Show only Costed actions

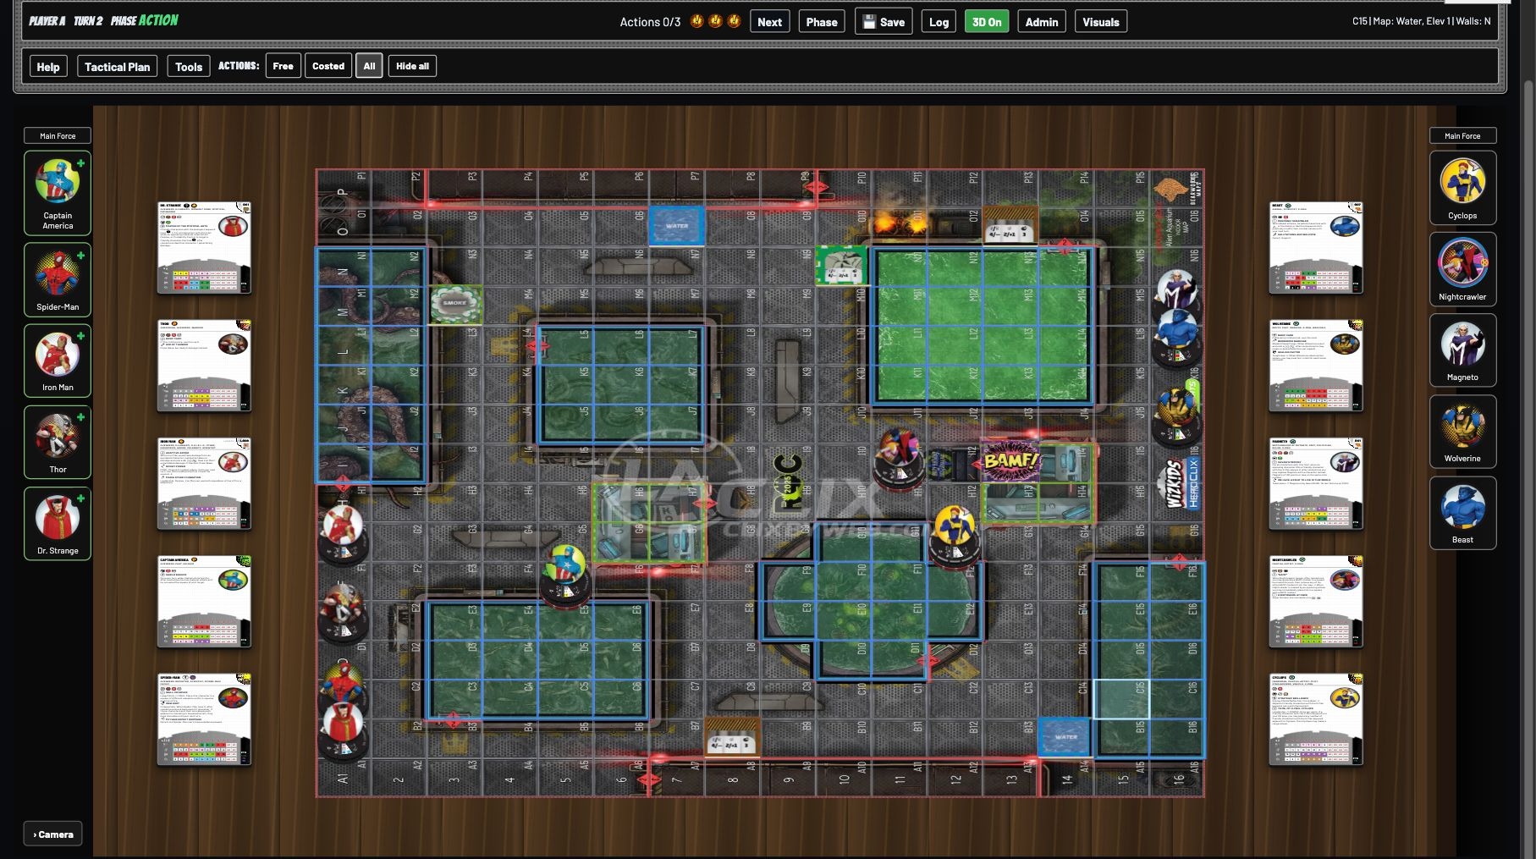pos(328,66)
